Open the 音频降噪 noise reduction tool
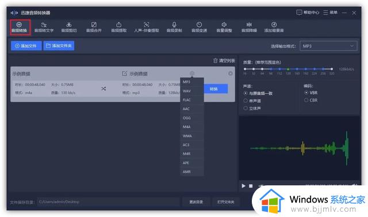 (x=249, y=27)
